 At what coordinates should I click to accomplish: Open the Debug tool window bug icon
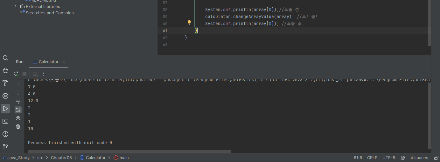(5, 71)
